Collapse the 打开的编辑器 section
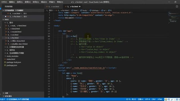 tap(23, 10)
